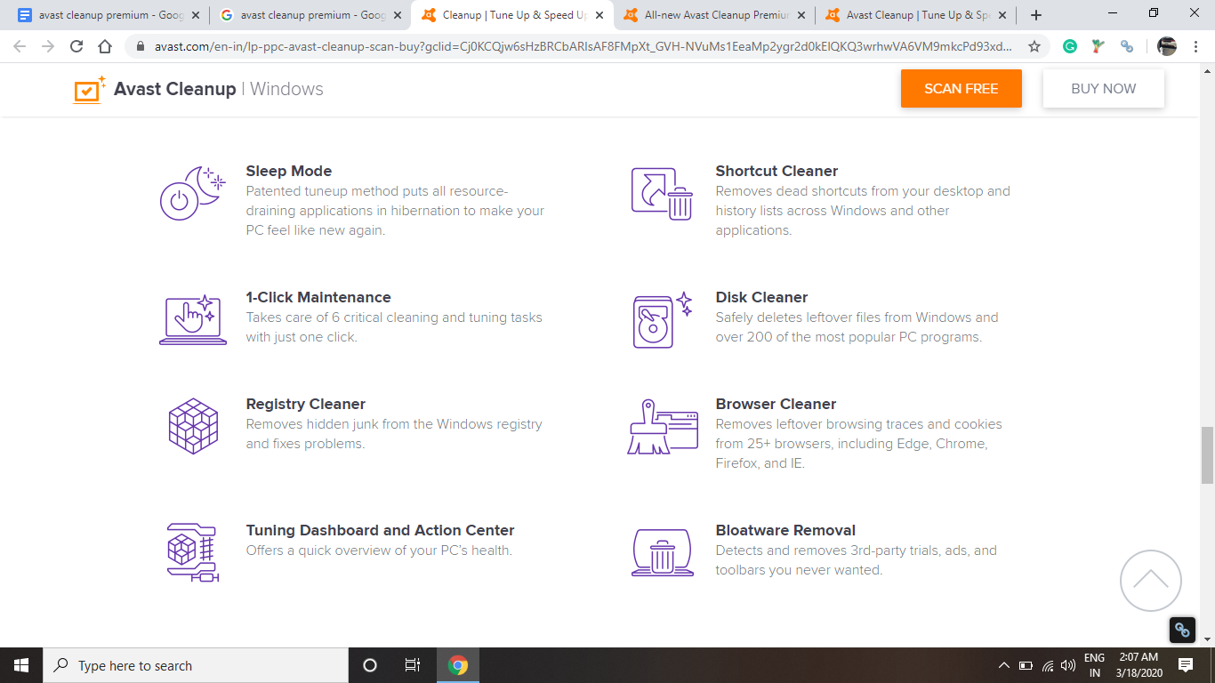This screenshot has height=683, width=1215.
Task: Click the 1-Click Maintenance laptop icon
Action: 193,319
